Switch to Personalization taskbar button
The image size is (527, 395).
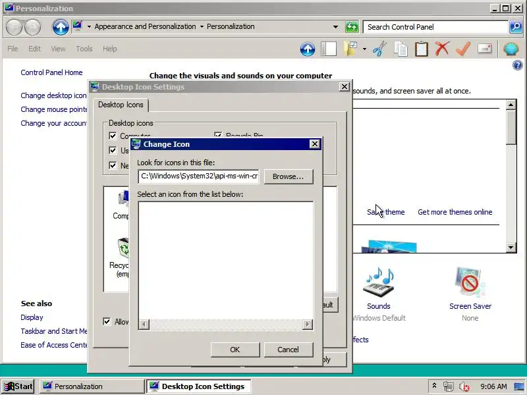(92, 386)
